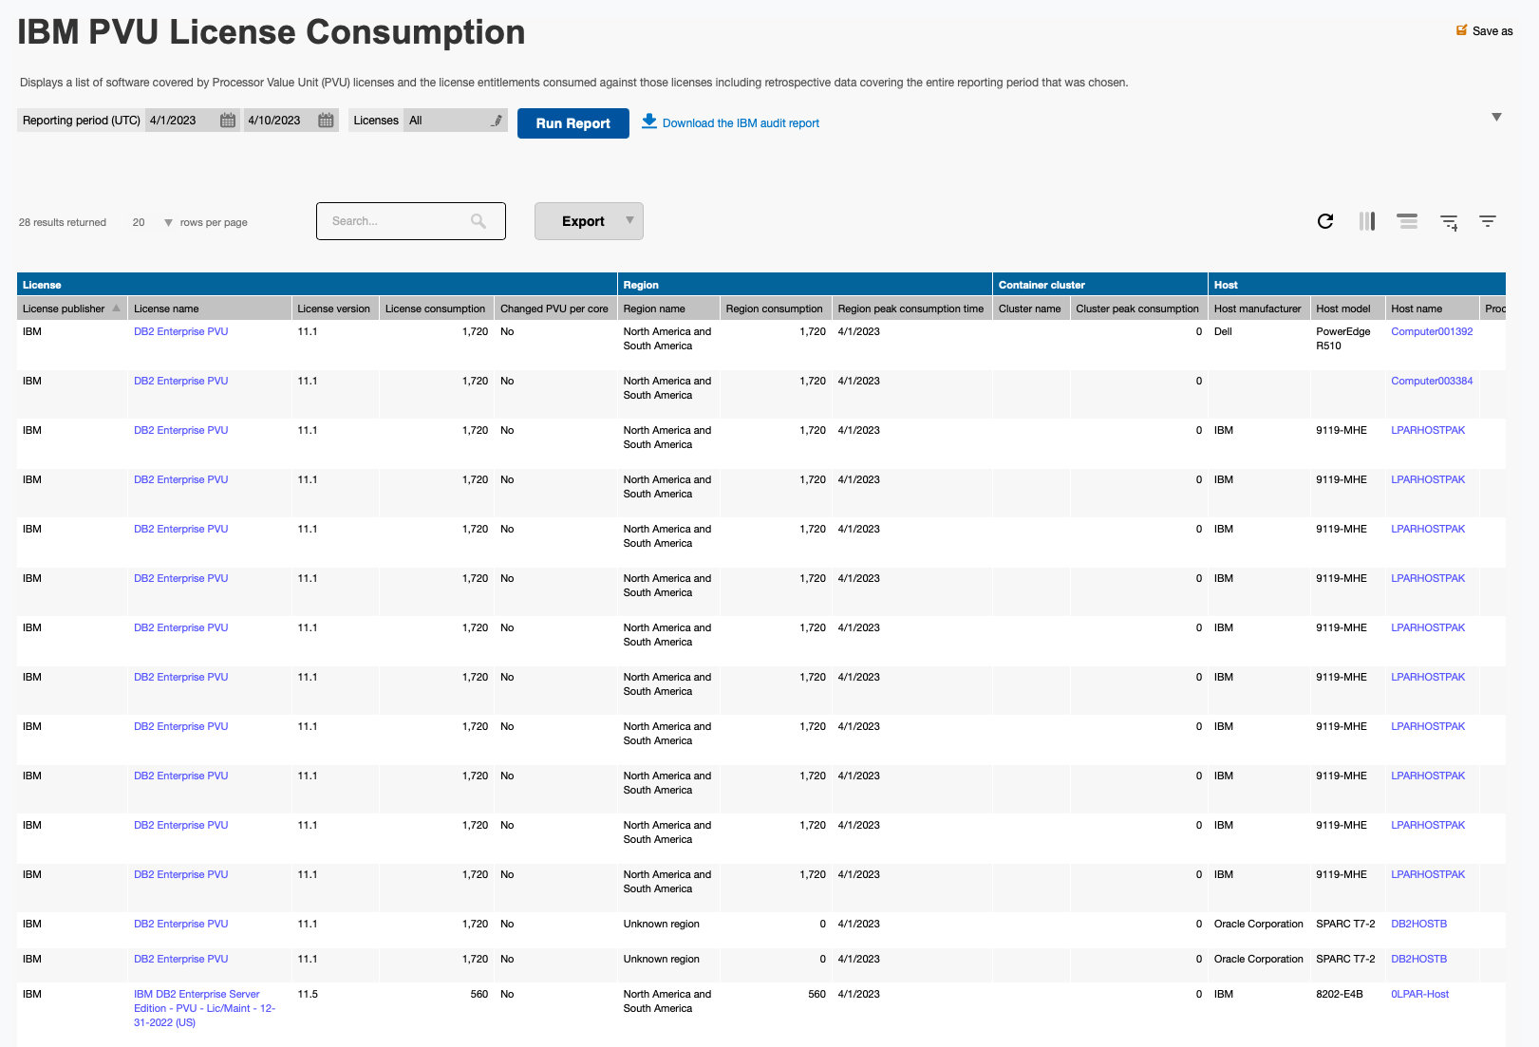Click into the Search field

pyautogui.click(x=397, y=221)
